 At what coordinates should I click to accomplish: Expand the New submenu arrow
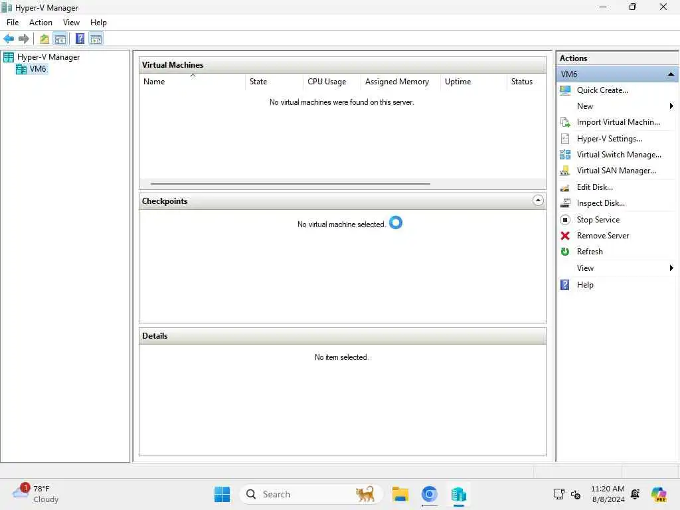671,106
